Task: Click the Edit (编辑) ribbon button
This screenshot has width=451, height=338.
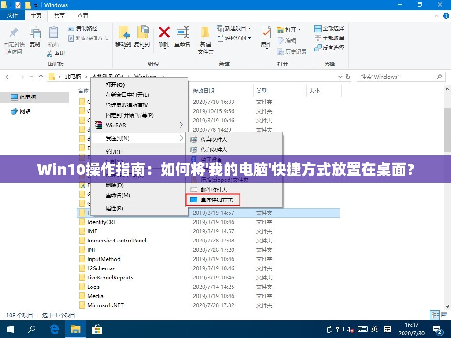Action: pos(287,41)
